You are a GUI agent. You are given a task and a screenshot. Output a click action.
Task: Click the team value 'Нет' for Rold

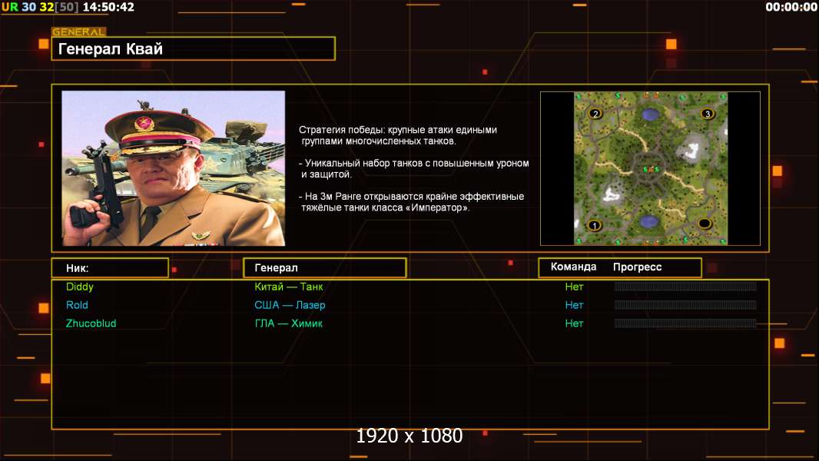tap(574, 305)
